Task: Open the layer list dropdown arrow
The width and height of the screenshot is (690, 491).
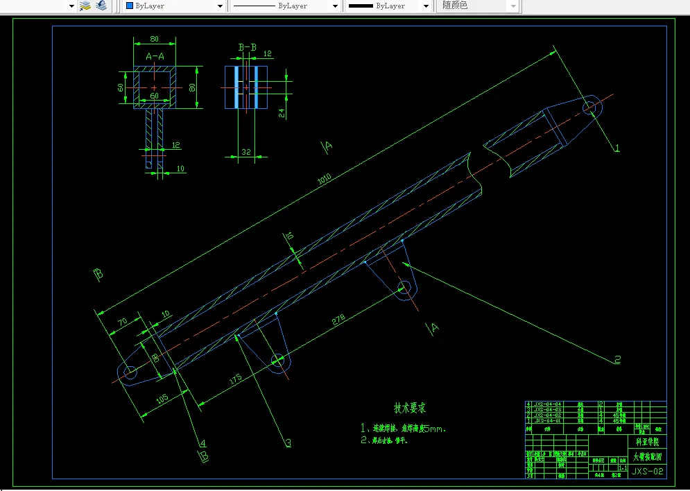Action: point(71,6)
